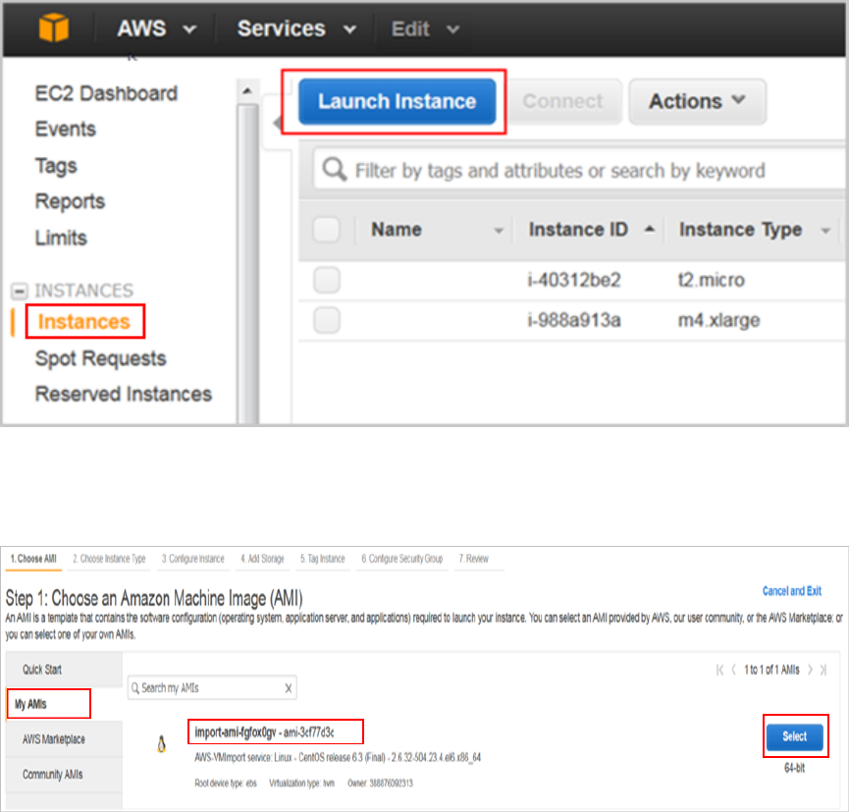Check the box for instance i-40312be2

(327, 280)
